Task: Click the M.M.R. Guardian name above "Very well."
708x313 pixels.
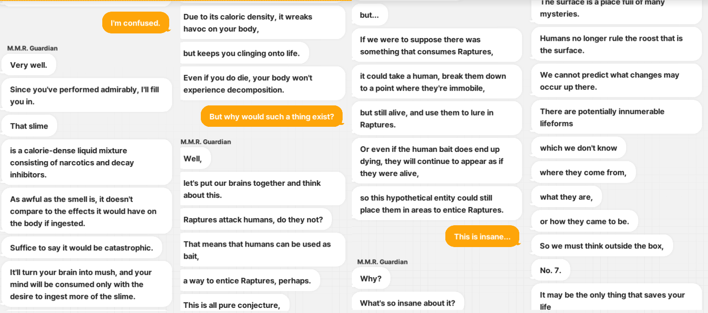Action: pyautogui.click(x=33, y=48)
